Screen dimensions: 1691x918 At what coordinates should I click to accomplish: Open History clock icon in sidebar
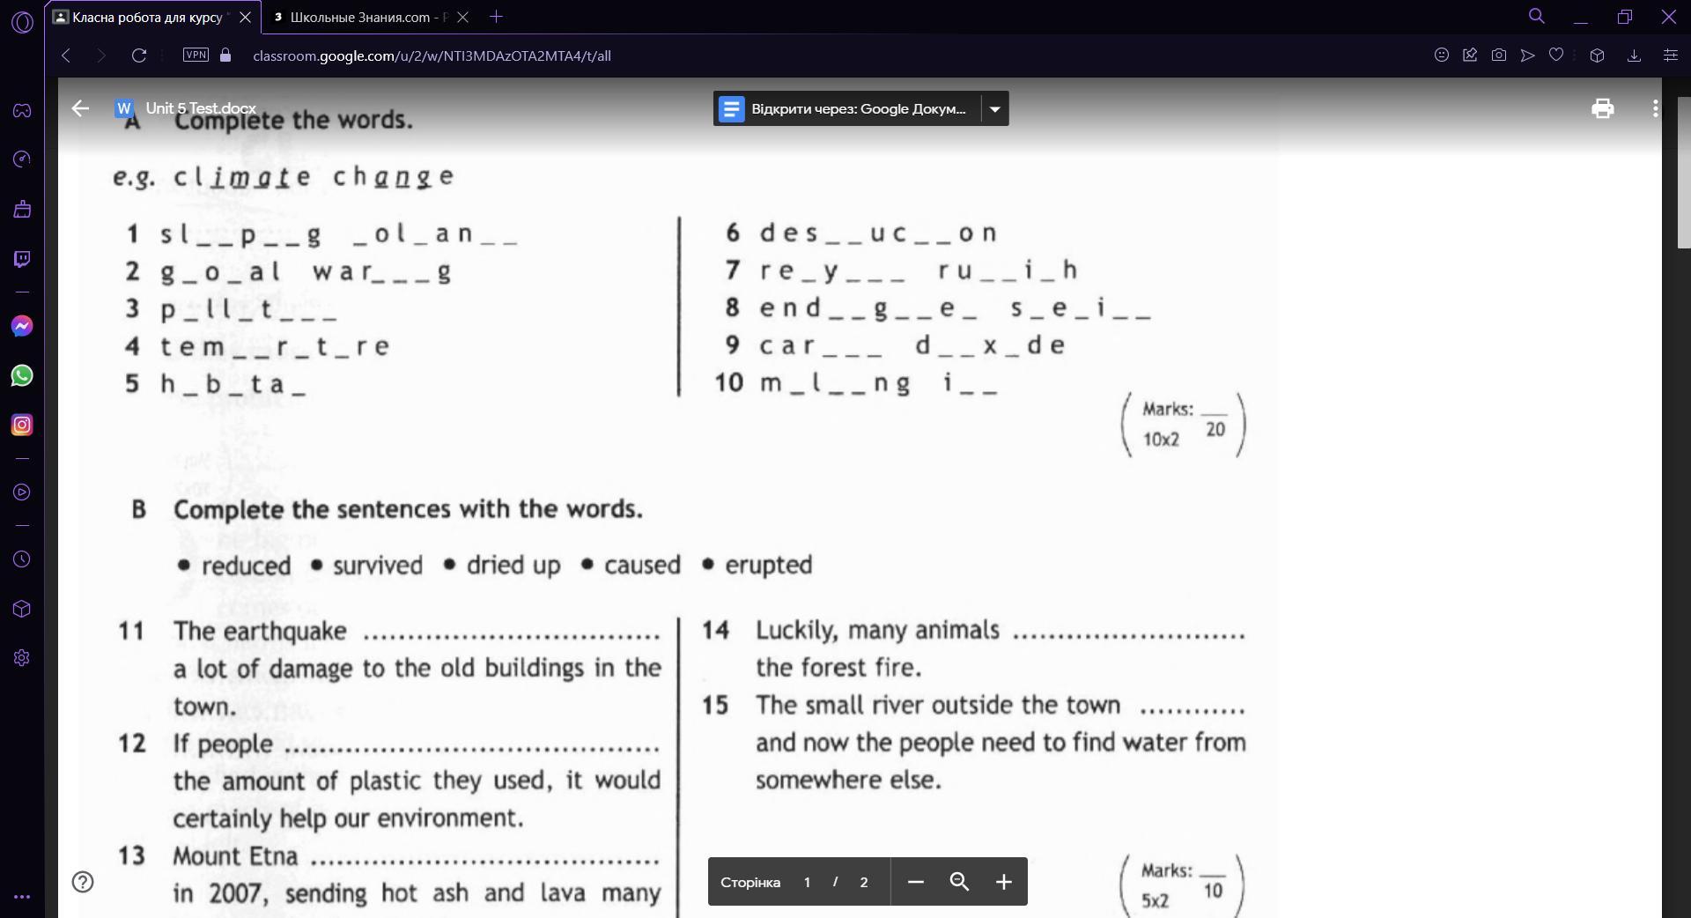[22, 559]
